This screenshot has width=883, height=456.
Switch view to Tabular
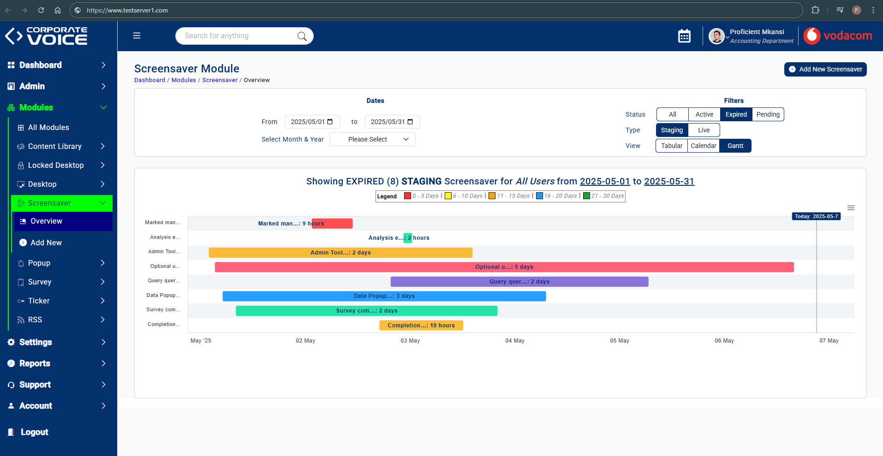(671, 146)
